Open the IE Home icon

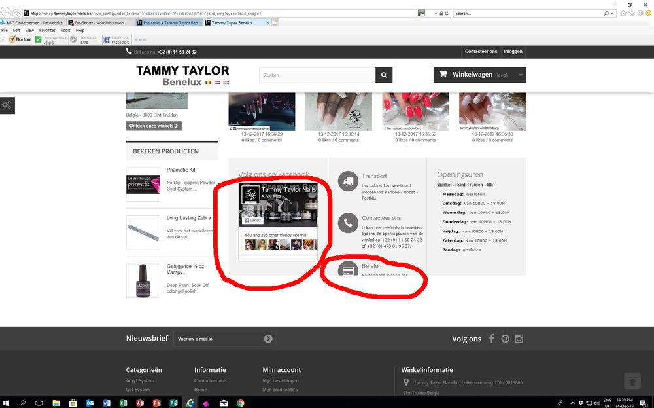click(x=623, y=13)
